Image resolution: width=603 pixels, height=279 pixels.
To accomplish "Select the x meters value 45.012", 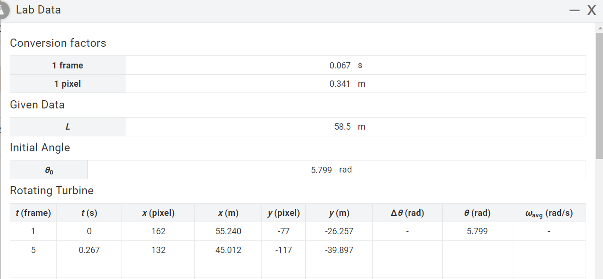I will tap(228, 250).
